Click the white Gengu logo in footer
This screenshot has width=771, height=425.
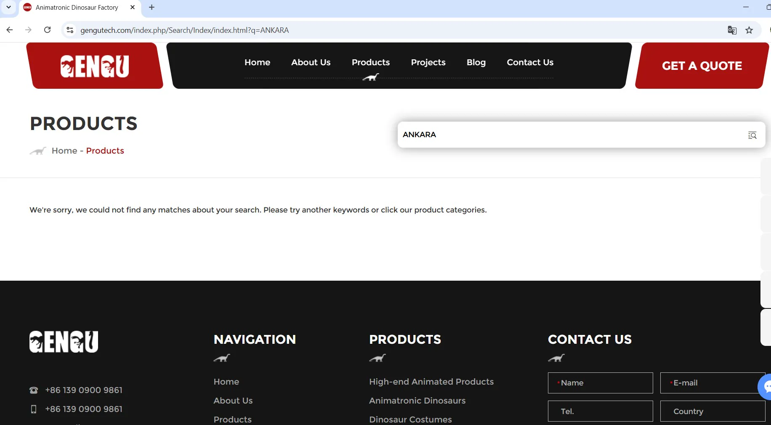pos(64,341)
